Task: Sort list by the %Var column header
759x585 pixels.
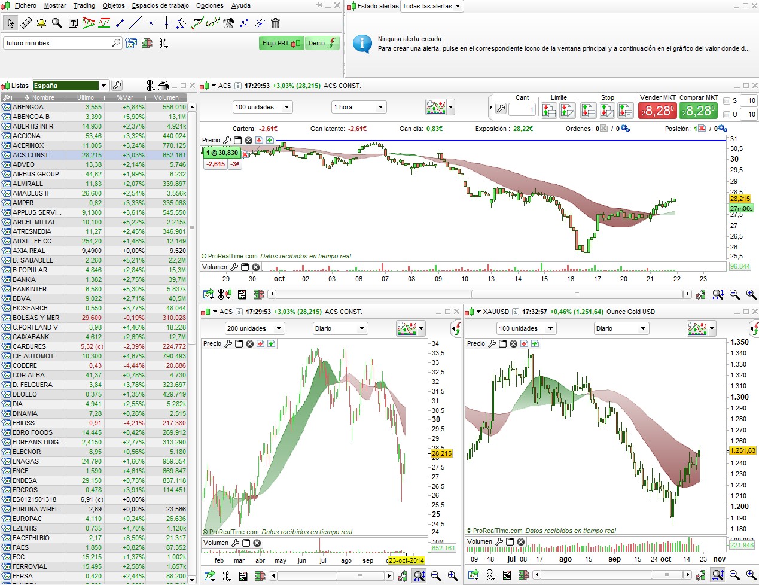Action: point(125,97)
